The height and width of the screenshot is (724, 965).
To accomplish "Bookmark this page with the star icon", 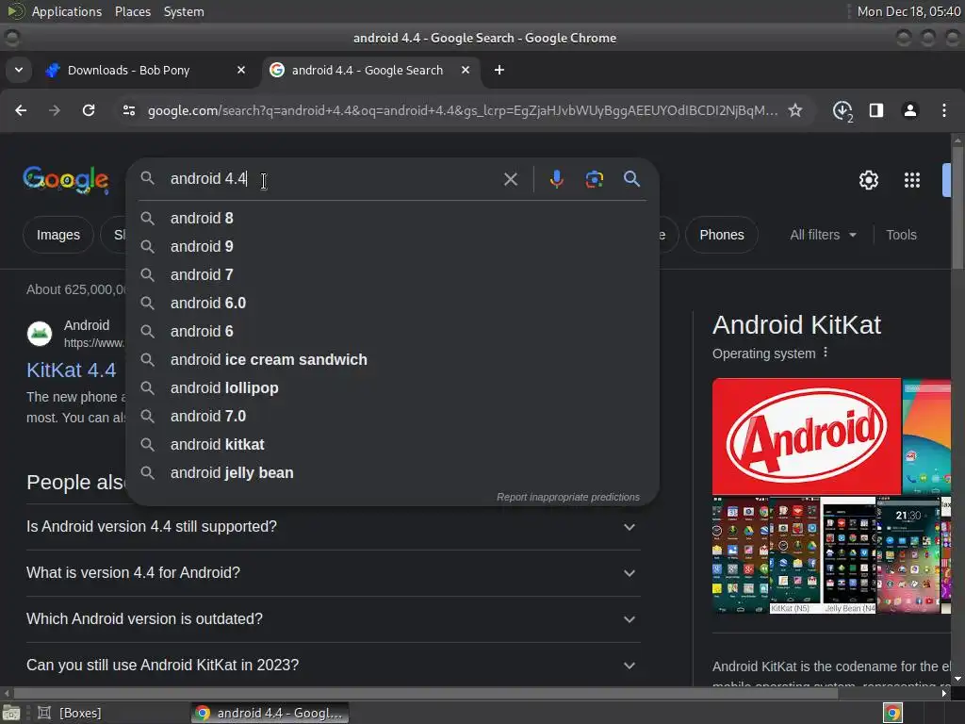I will [x=795, y=110].
